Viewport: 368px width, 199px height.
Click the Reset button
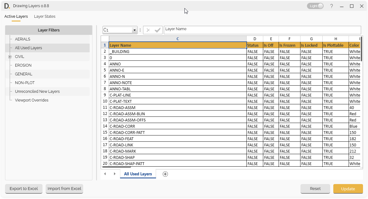pos(315,189)
